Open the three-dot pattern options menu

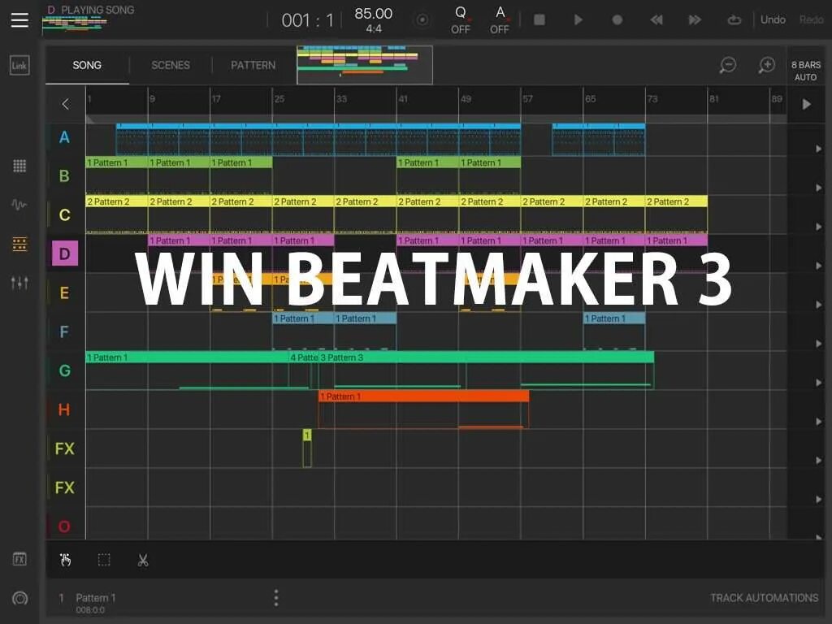276,598
